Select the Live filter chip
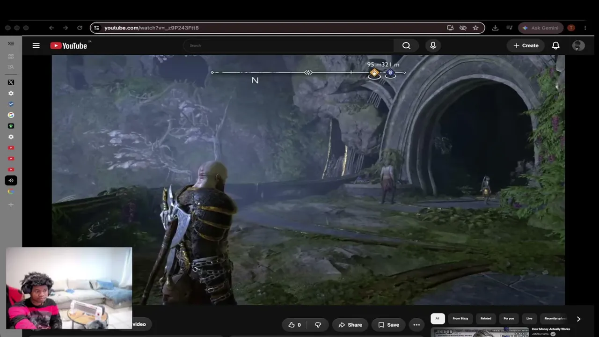The height and width of the screenshot is (337, 599). (x=529, y=319)
